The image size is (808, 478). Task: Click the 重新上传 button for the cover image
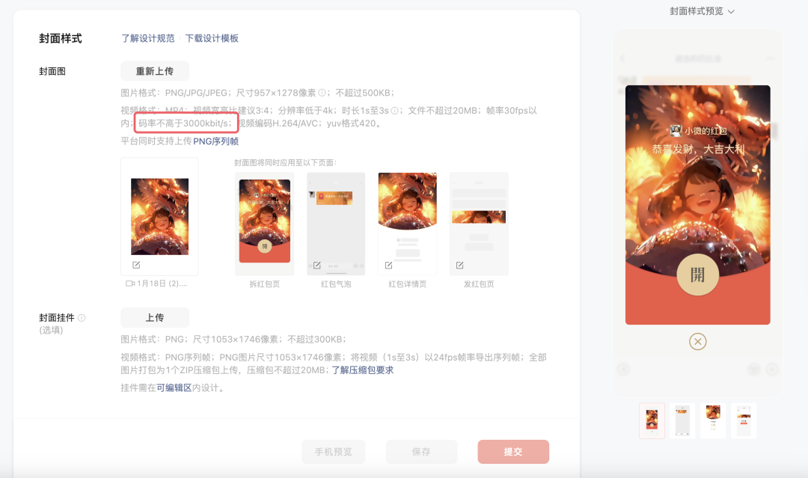155,71
